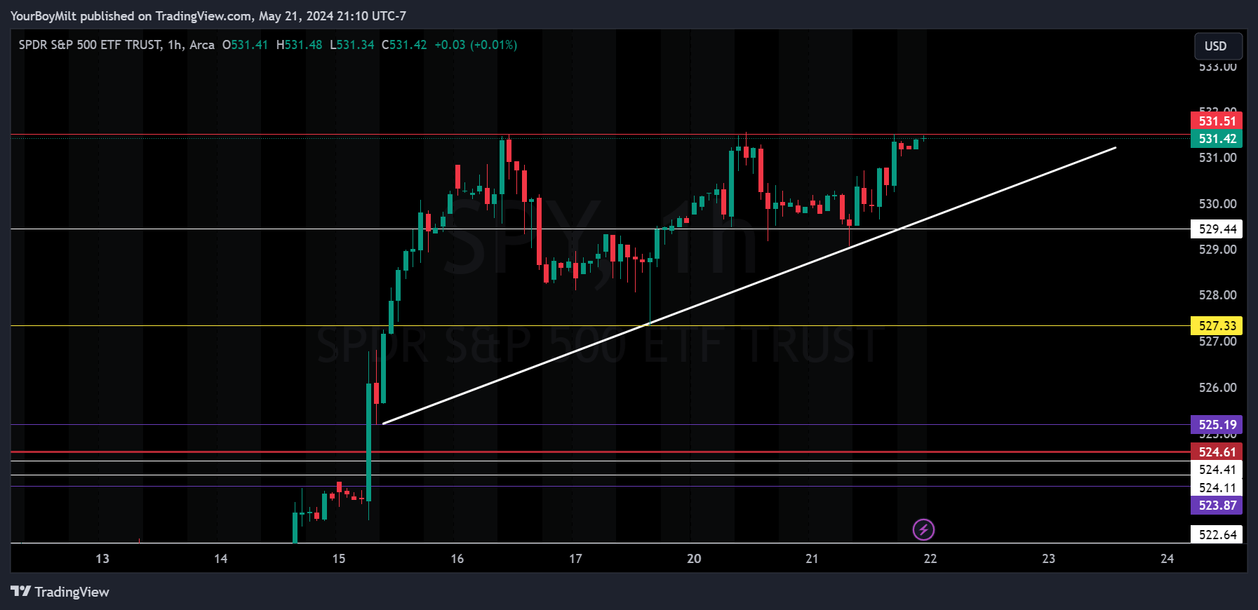Click 529.00 on the price scale
The image size is (1258, 610).
coord(1217,250)
